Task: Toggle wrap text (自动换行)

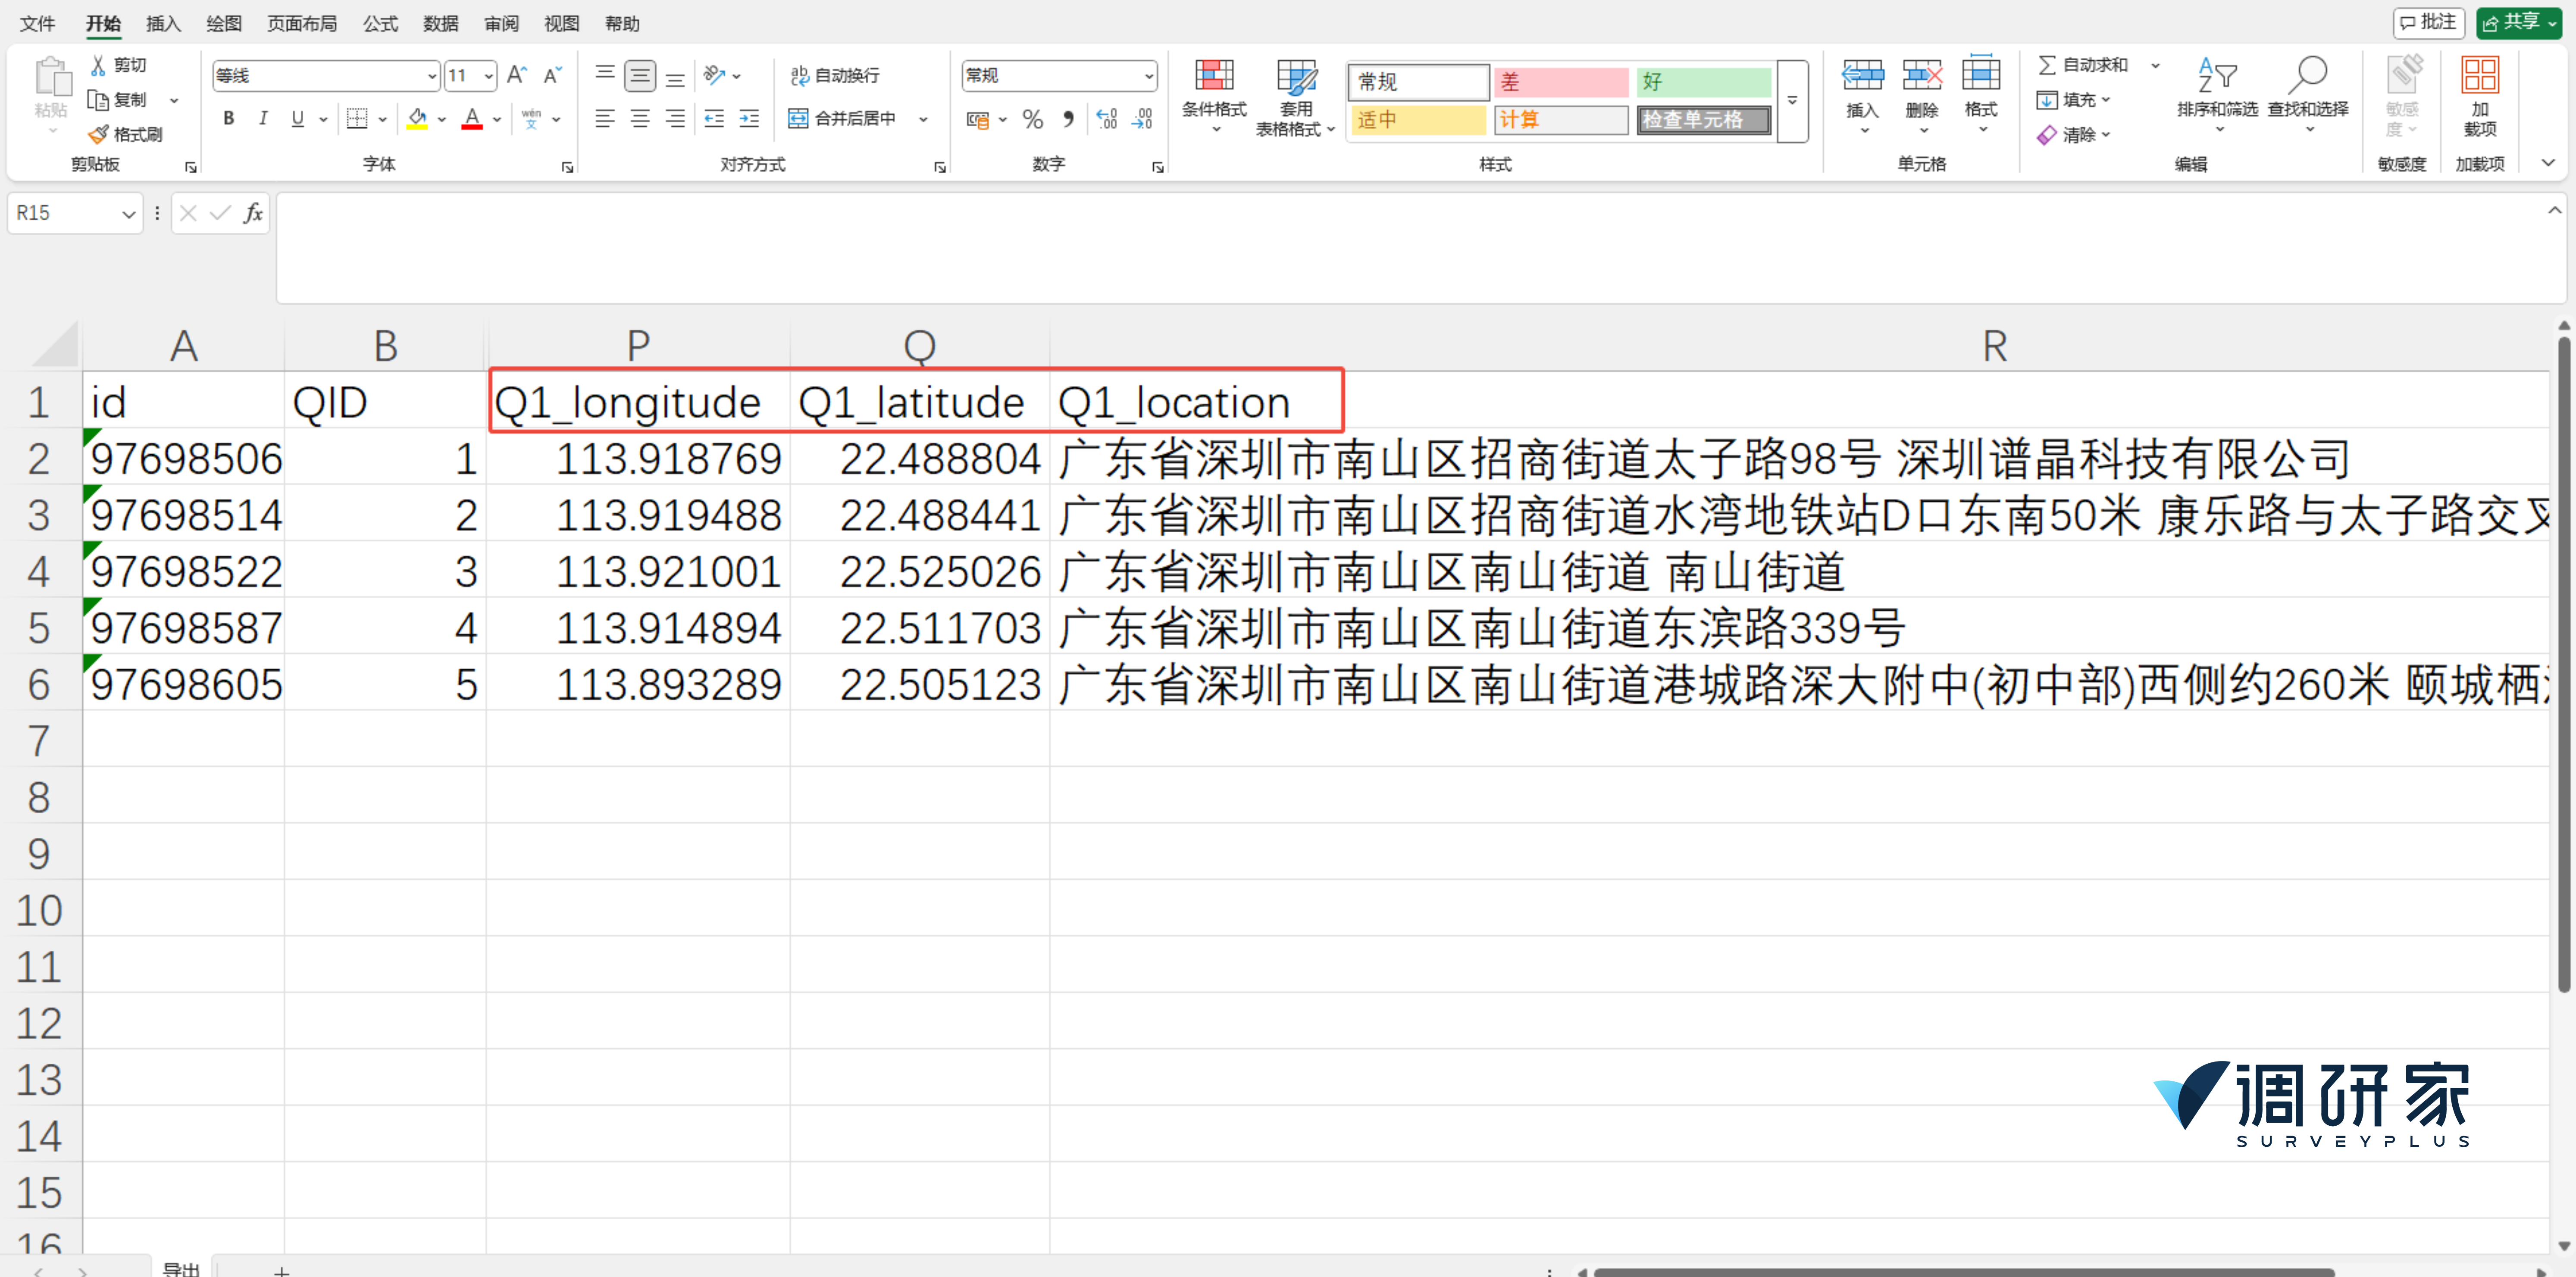Action: click(x=834, y=75)
